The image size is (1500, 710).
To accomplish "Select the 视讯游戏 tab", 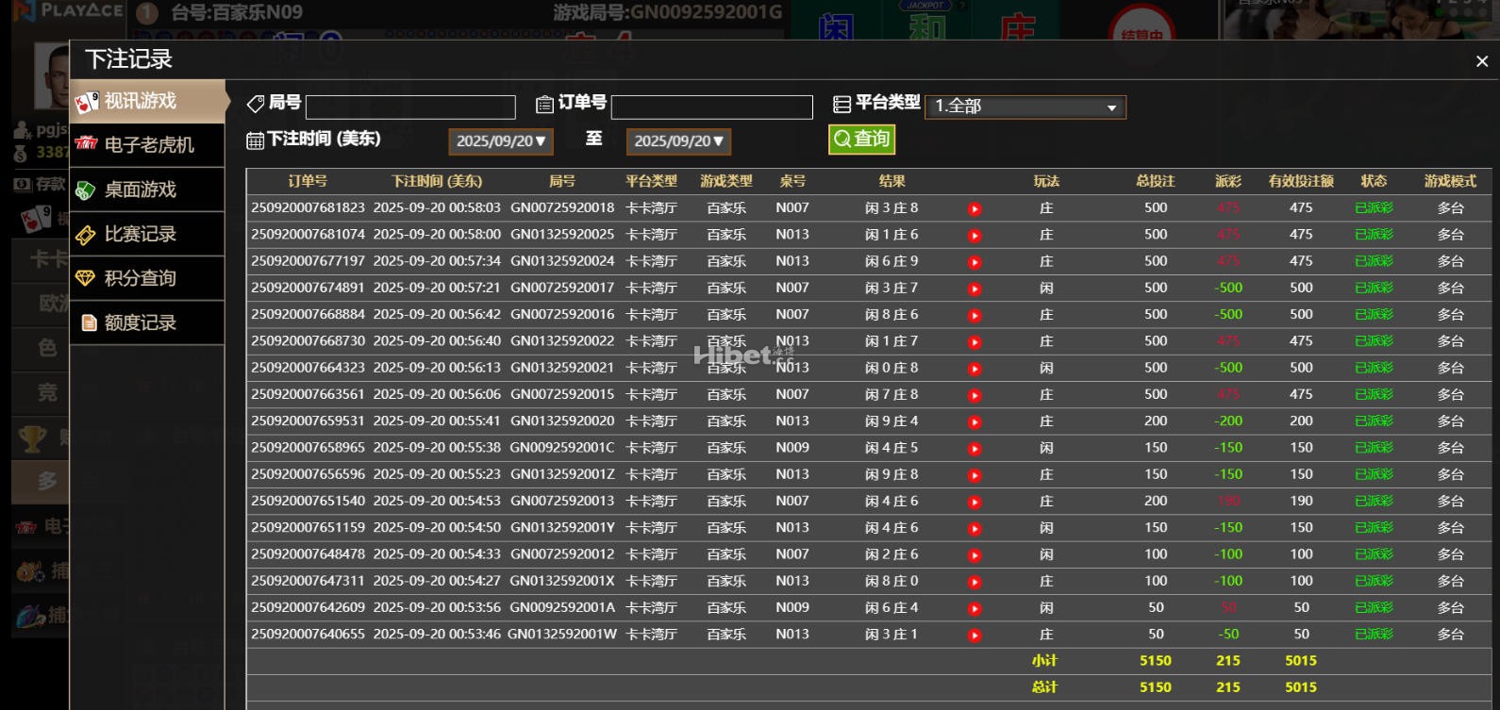I will coord(147,101).
